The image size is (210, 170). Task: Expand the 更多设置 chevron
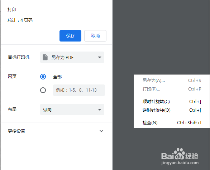(x=101, y=131)
